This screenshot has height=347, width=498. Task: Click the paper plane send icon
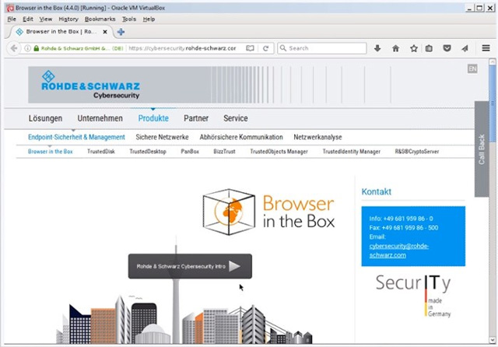pos(465,48)
